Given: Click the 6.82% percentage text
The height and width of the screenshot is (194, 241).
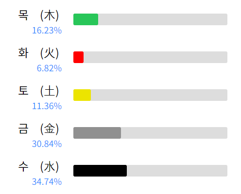Looking at the screenshot, I should (49, 68).
